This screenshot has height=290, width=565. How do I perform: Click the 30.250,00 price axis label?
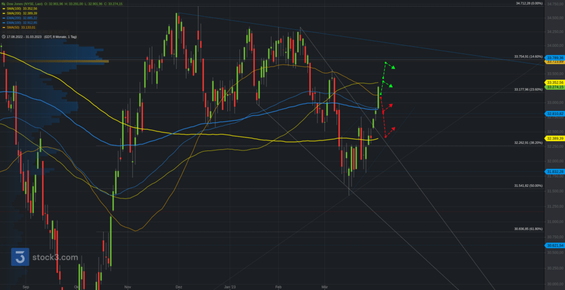pyautogui.click(x=555, y=268)
